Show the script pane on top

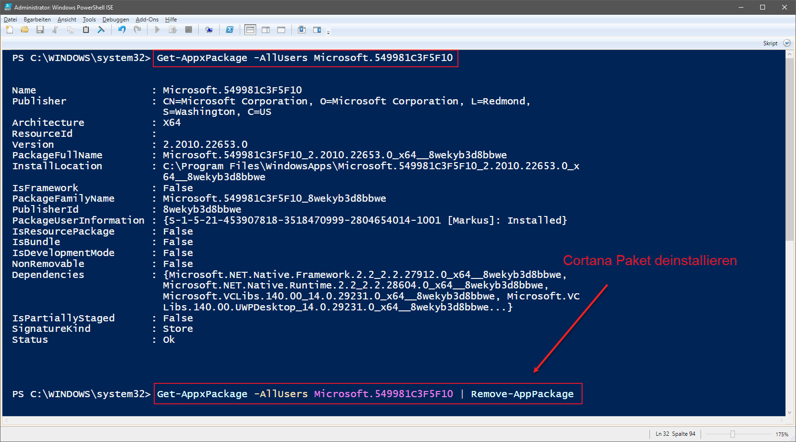pos(250,30)
